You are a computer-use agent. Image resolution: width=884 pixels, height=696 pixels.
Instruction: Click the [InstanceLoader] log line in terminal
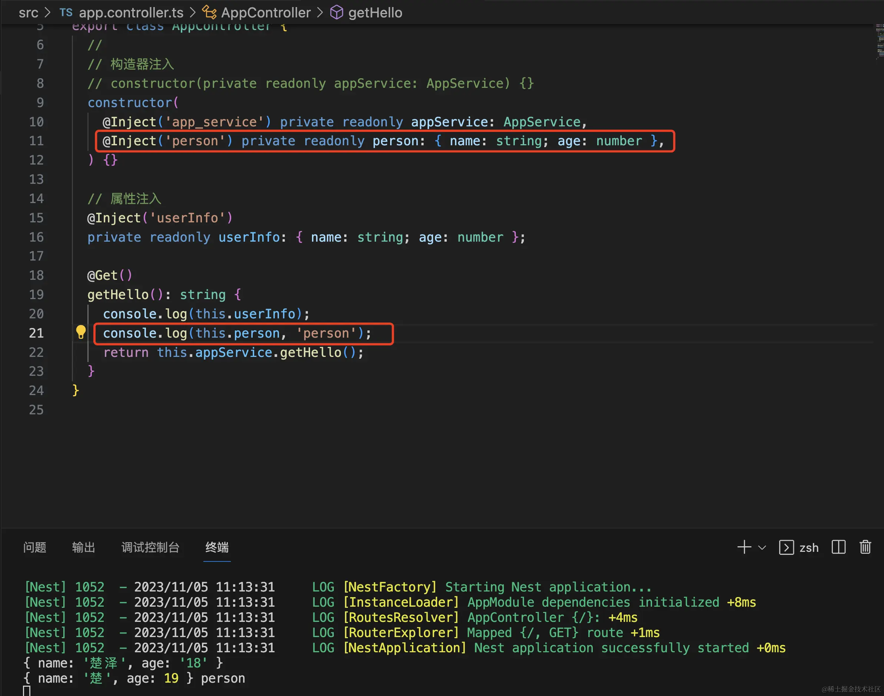click(390, 602)
